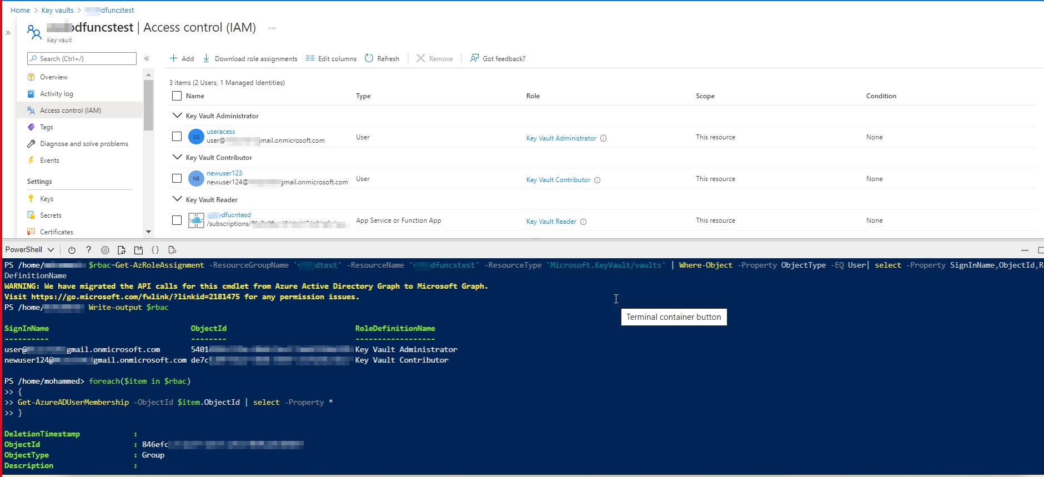This screenshot has height=477, width=1044.
Task: Open new session icon in Cloud Shell
Action: [x=138, y=250]
